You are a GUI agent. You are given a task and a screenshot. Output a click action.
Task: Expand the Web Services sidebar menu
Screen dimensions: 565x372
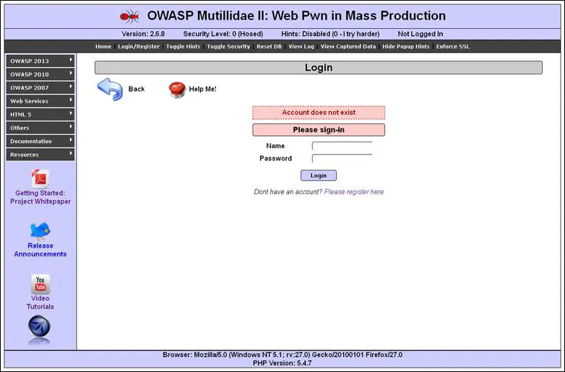pos(40,101)
